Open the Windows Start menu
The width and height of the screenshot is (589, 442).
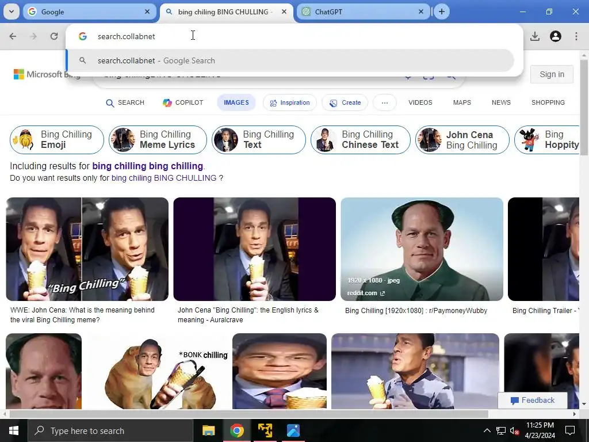pos(14,430)
